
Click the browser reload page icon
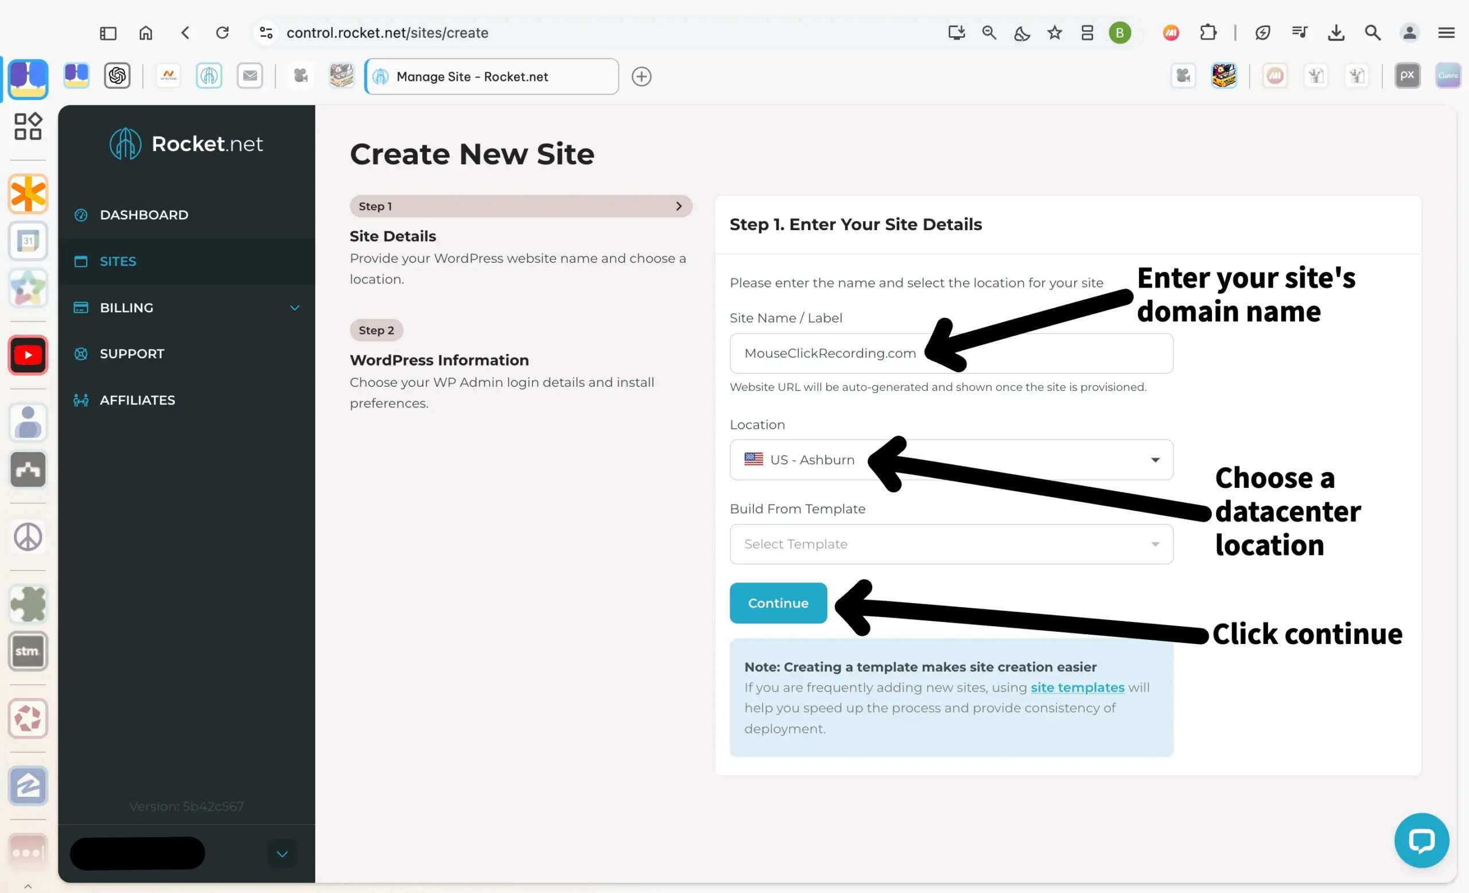(x=223, y=33)
